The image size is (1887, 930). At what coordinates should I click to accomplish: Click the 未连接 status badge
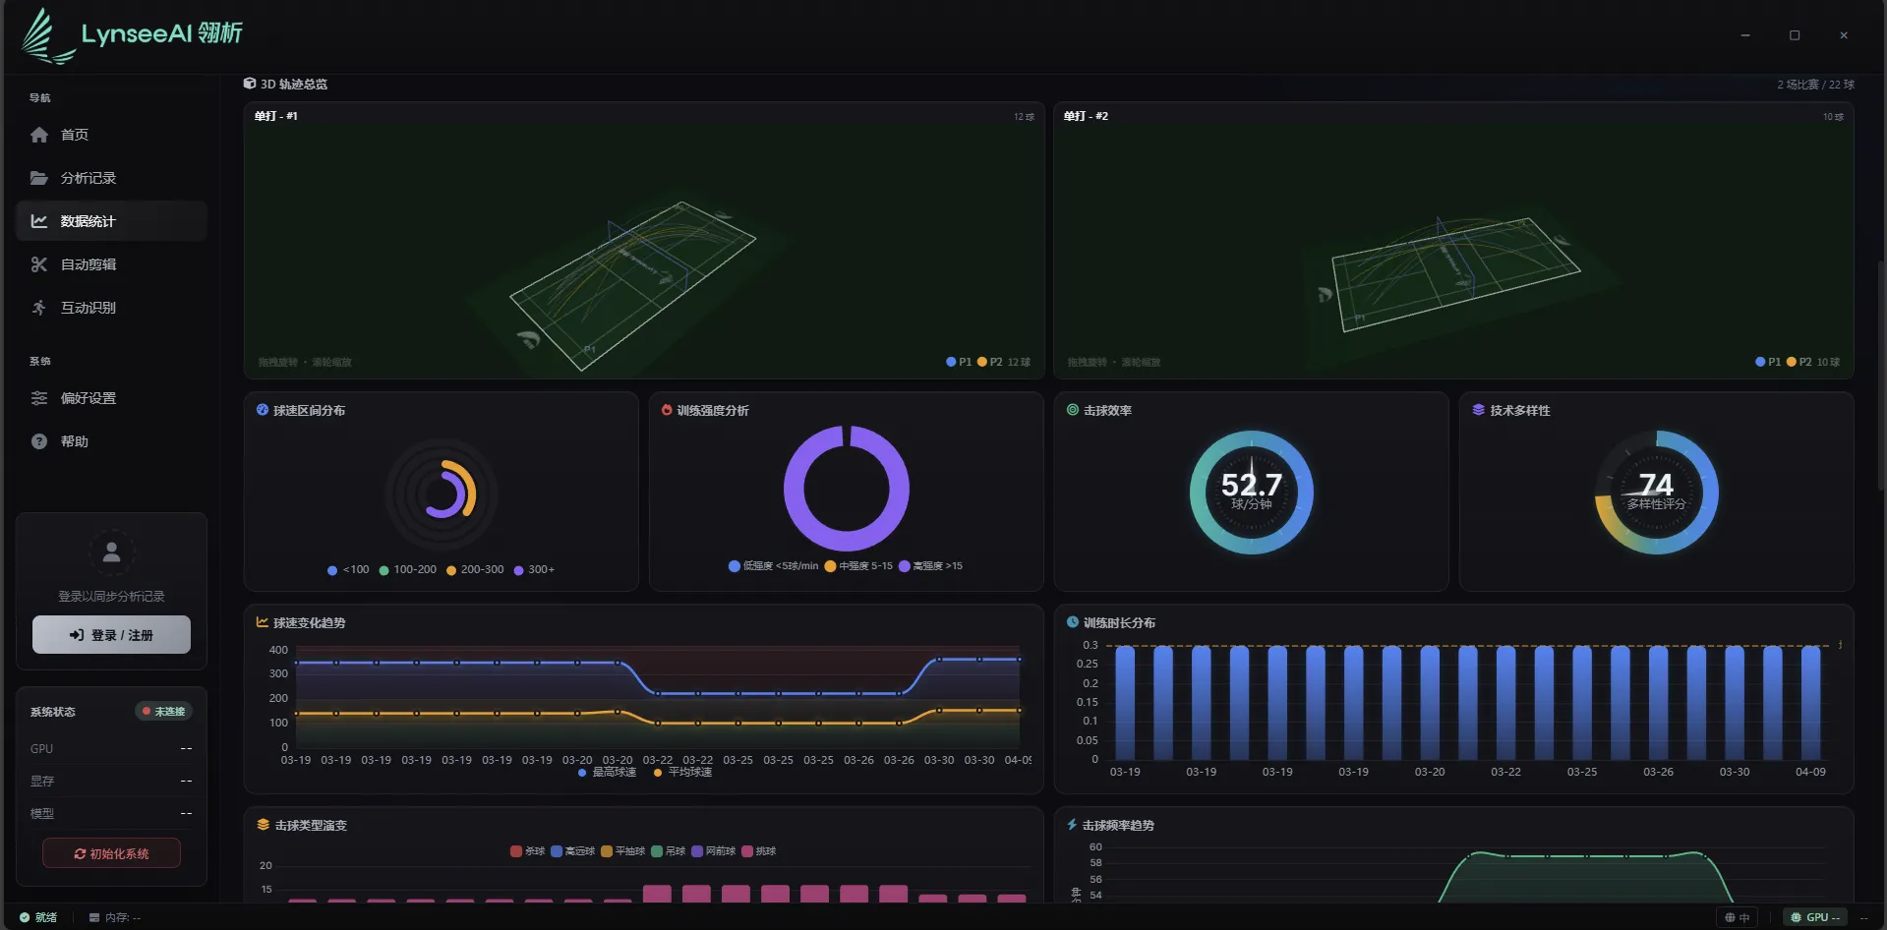[x=163, y=712]
